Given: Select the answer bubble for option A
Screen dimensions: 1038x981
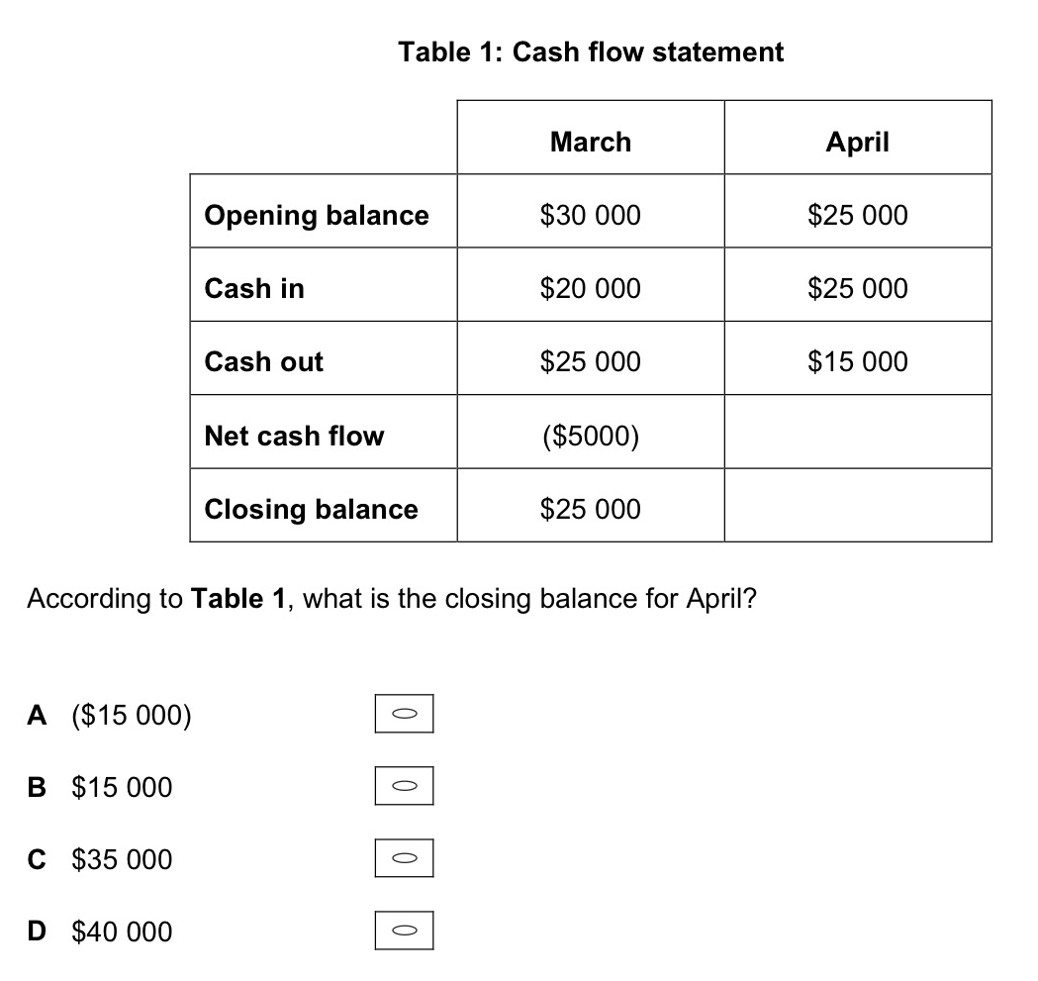Looking at the screenshot, I should pos(404,714).
